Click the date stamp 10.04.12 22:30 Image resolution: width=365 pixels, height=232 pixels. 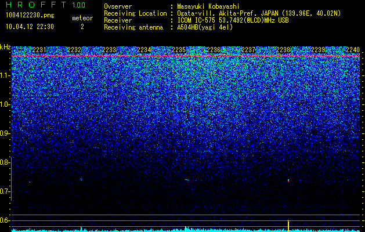(x=30, y=27)
